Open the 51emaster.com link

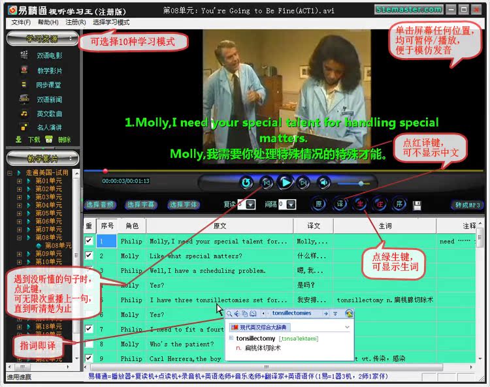point(409,10)
